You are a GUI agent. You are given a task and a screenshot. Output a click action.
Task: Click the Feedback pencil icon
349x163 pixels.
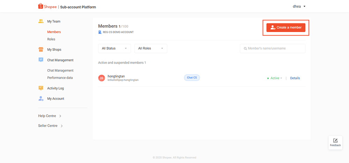click(x=335, y=141)
